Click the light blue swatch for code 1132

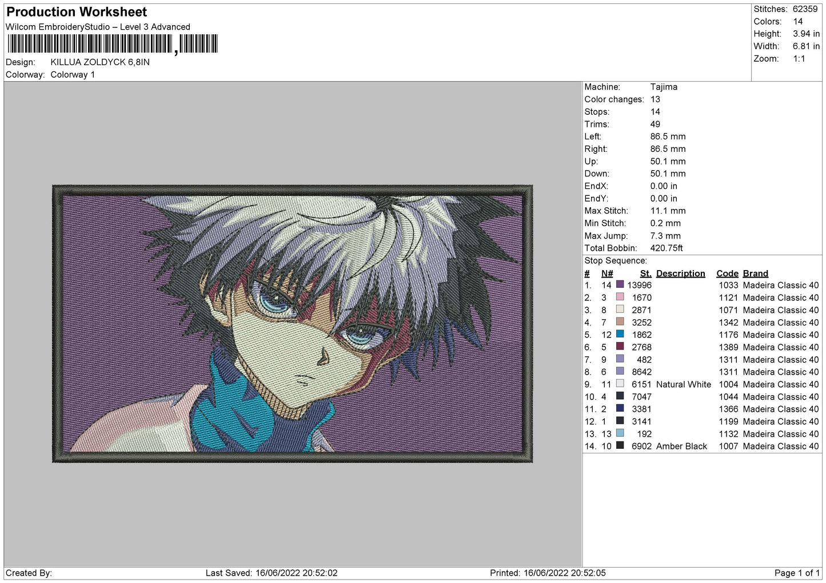pyautogui.click(x=620, y=433)
